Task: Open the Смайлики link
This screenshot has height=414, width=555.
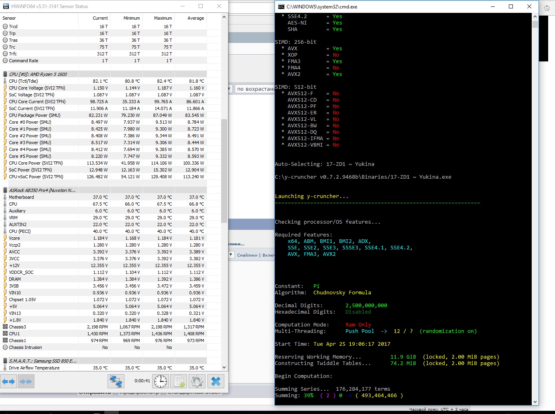Action: coord(247,255)
